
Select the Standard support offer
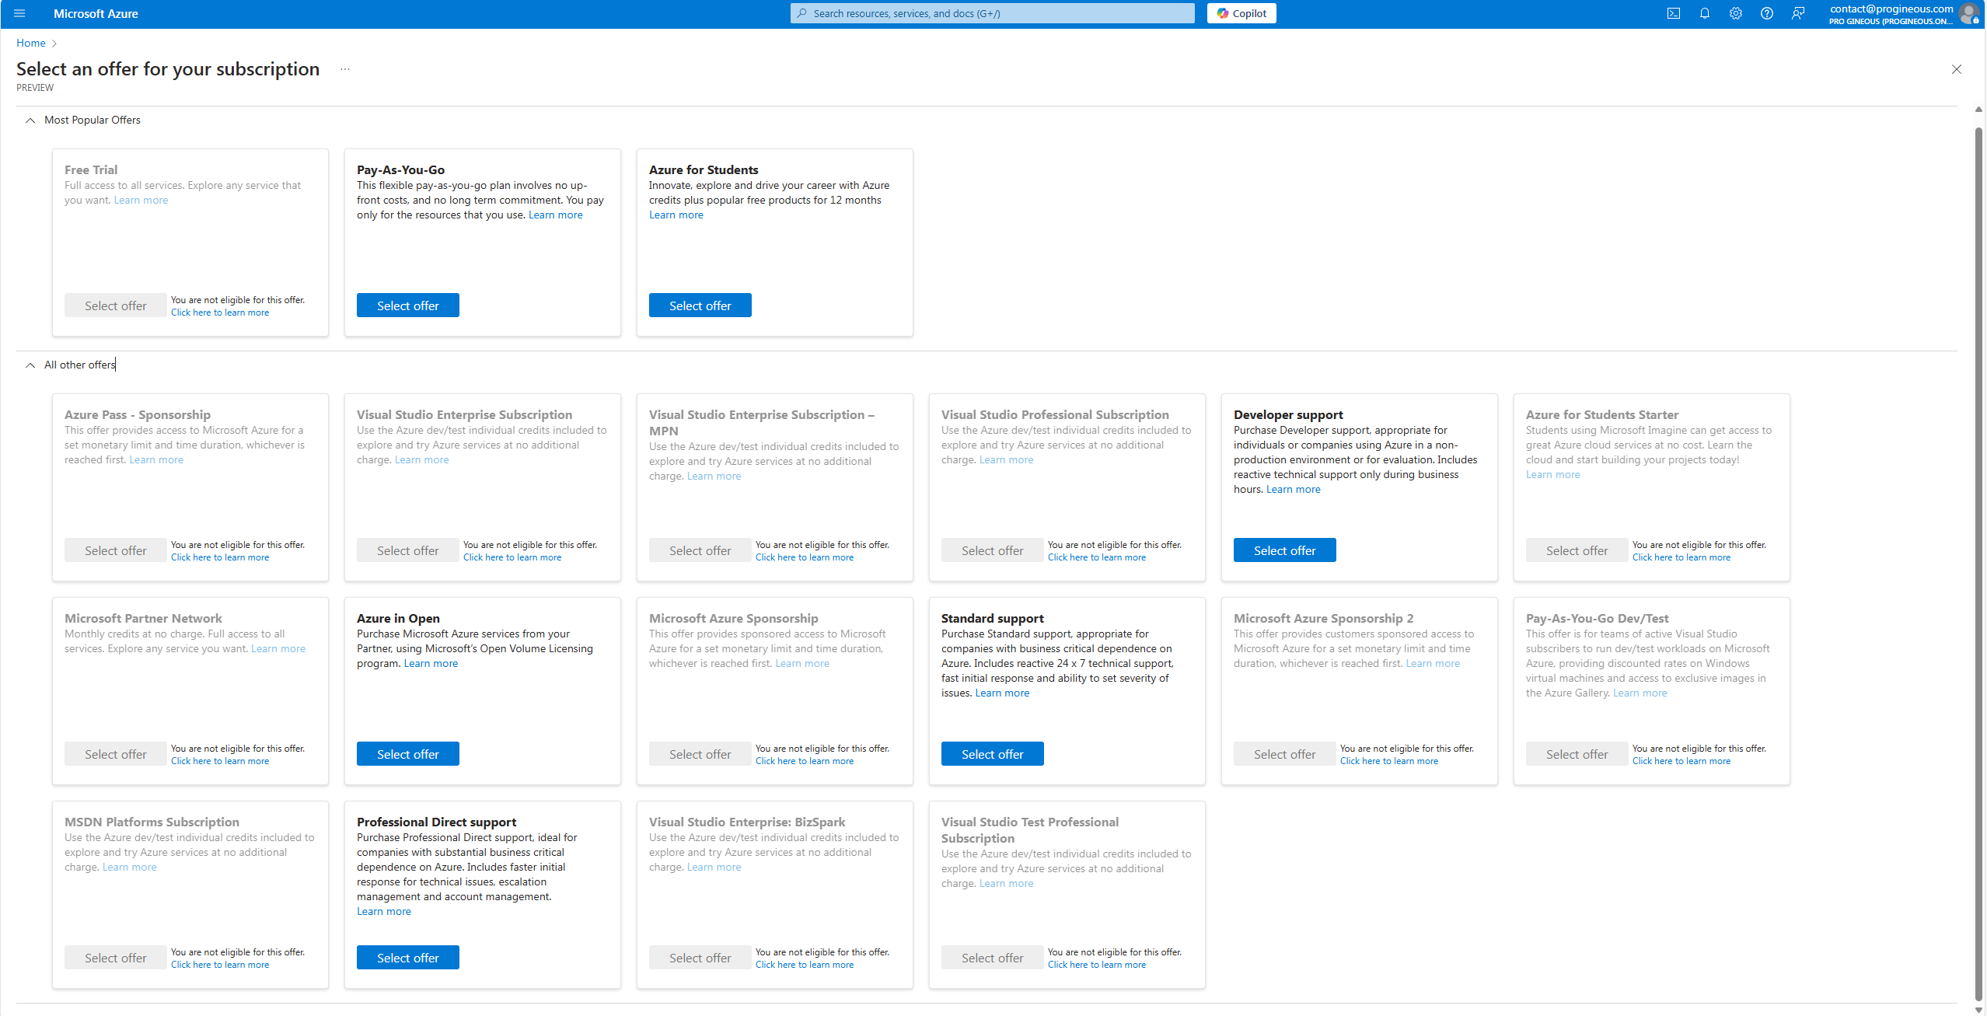coord(992,754)
